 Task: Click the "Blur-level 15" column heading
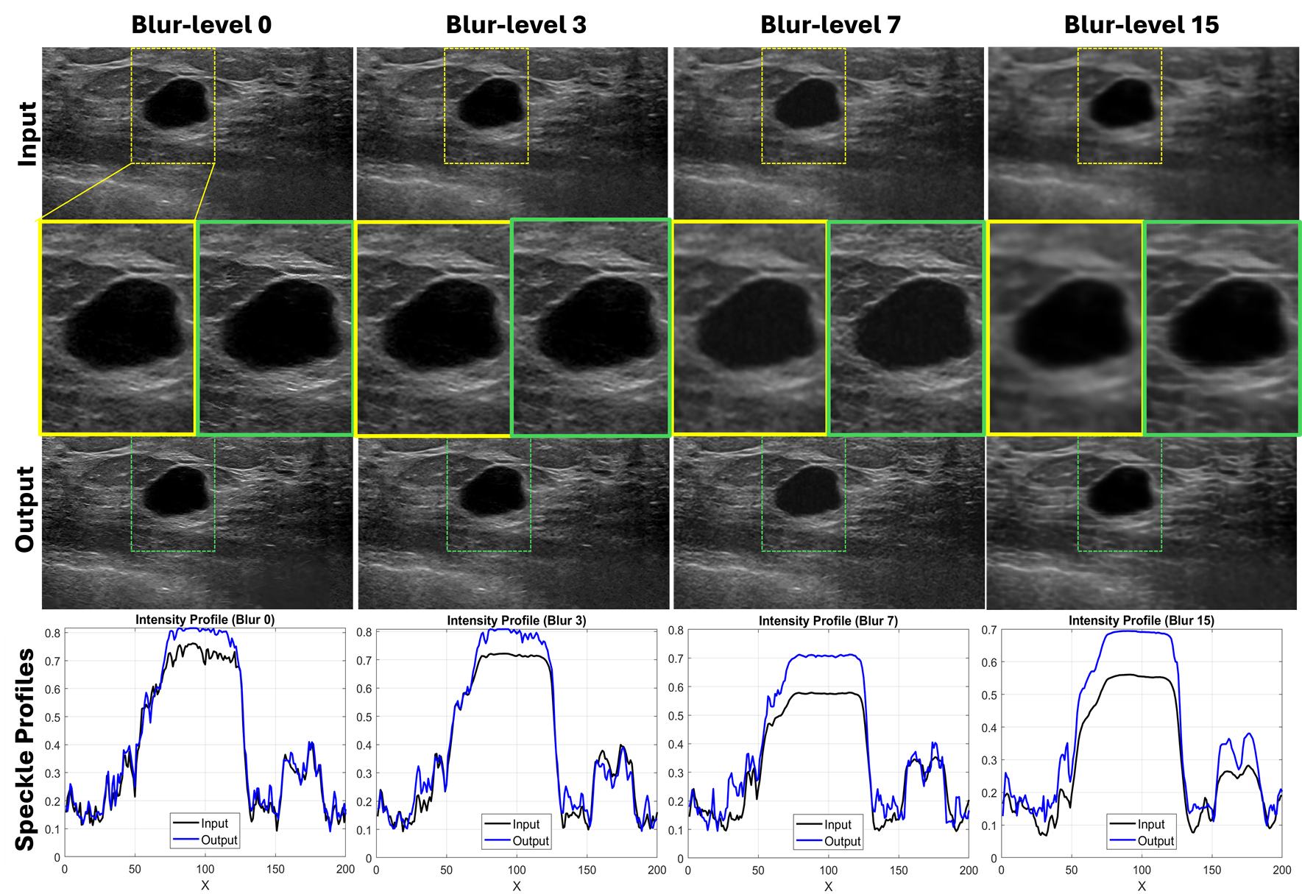coord(1142,24)
